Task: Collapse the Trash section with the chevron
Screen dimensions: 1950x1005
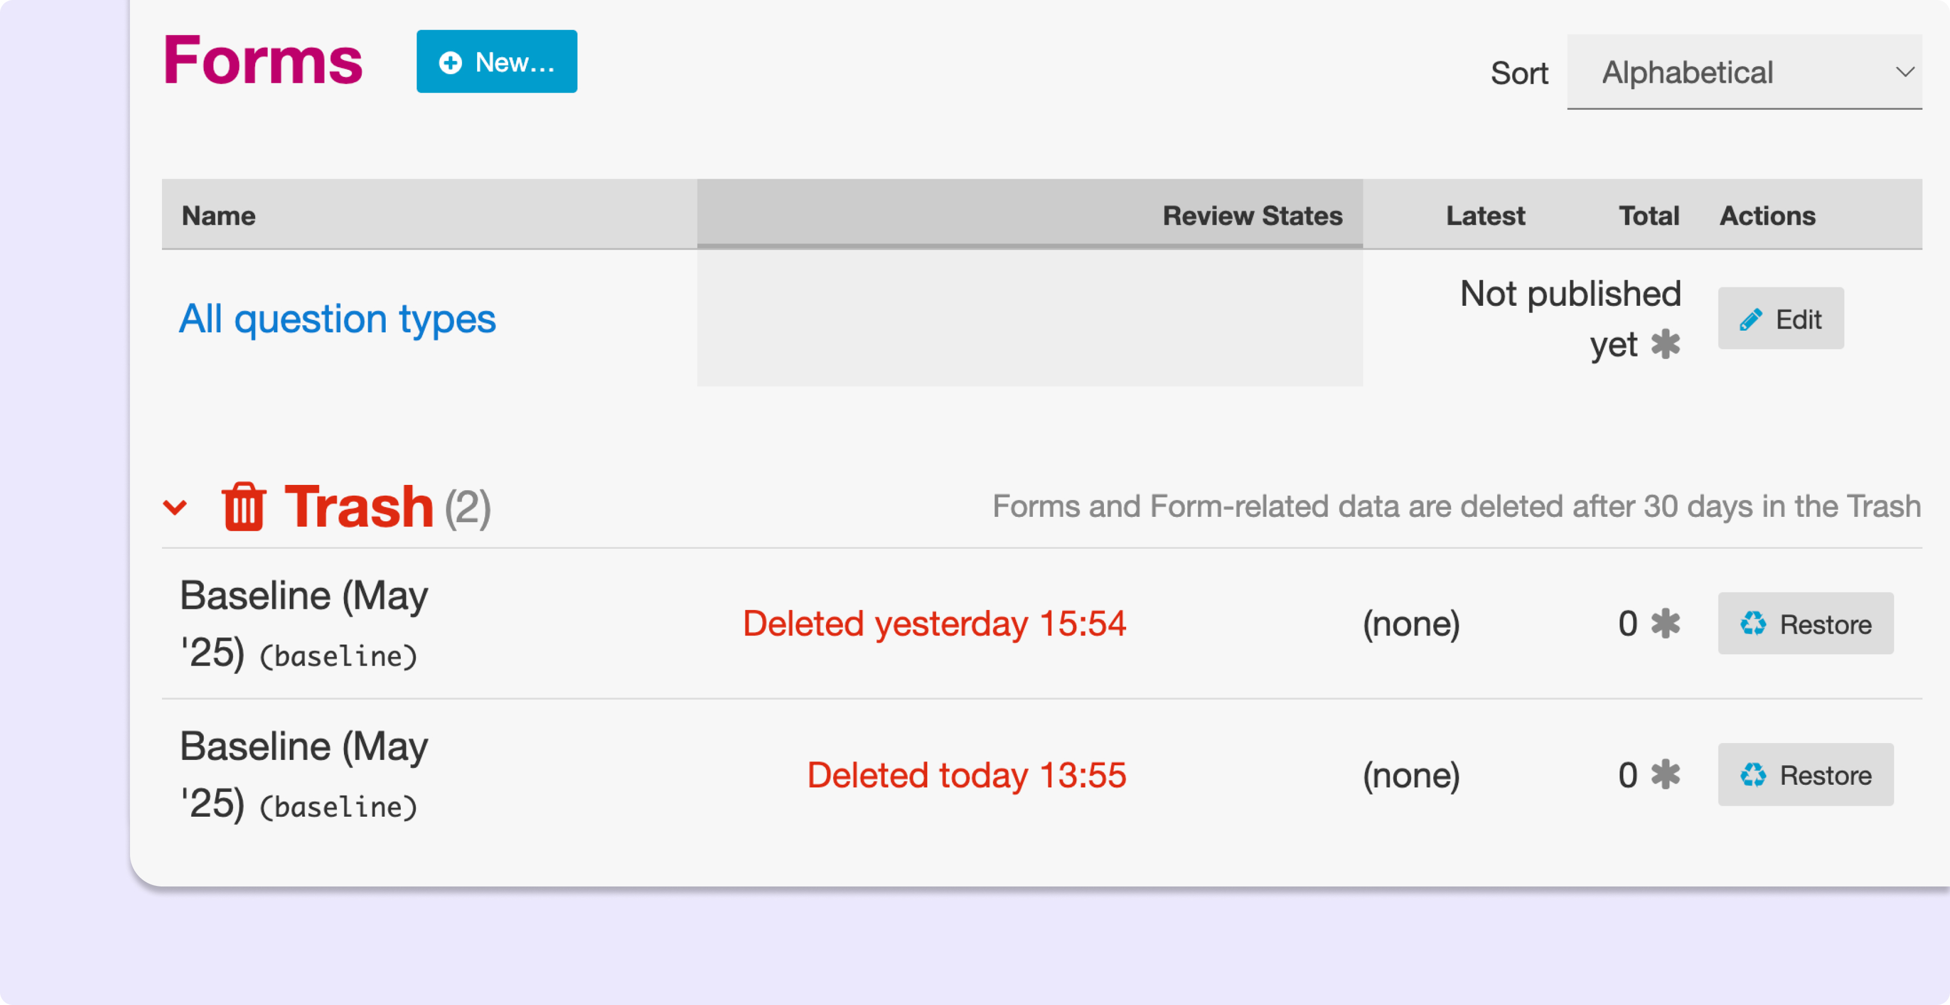Action: [175, 508]
